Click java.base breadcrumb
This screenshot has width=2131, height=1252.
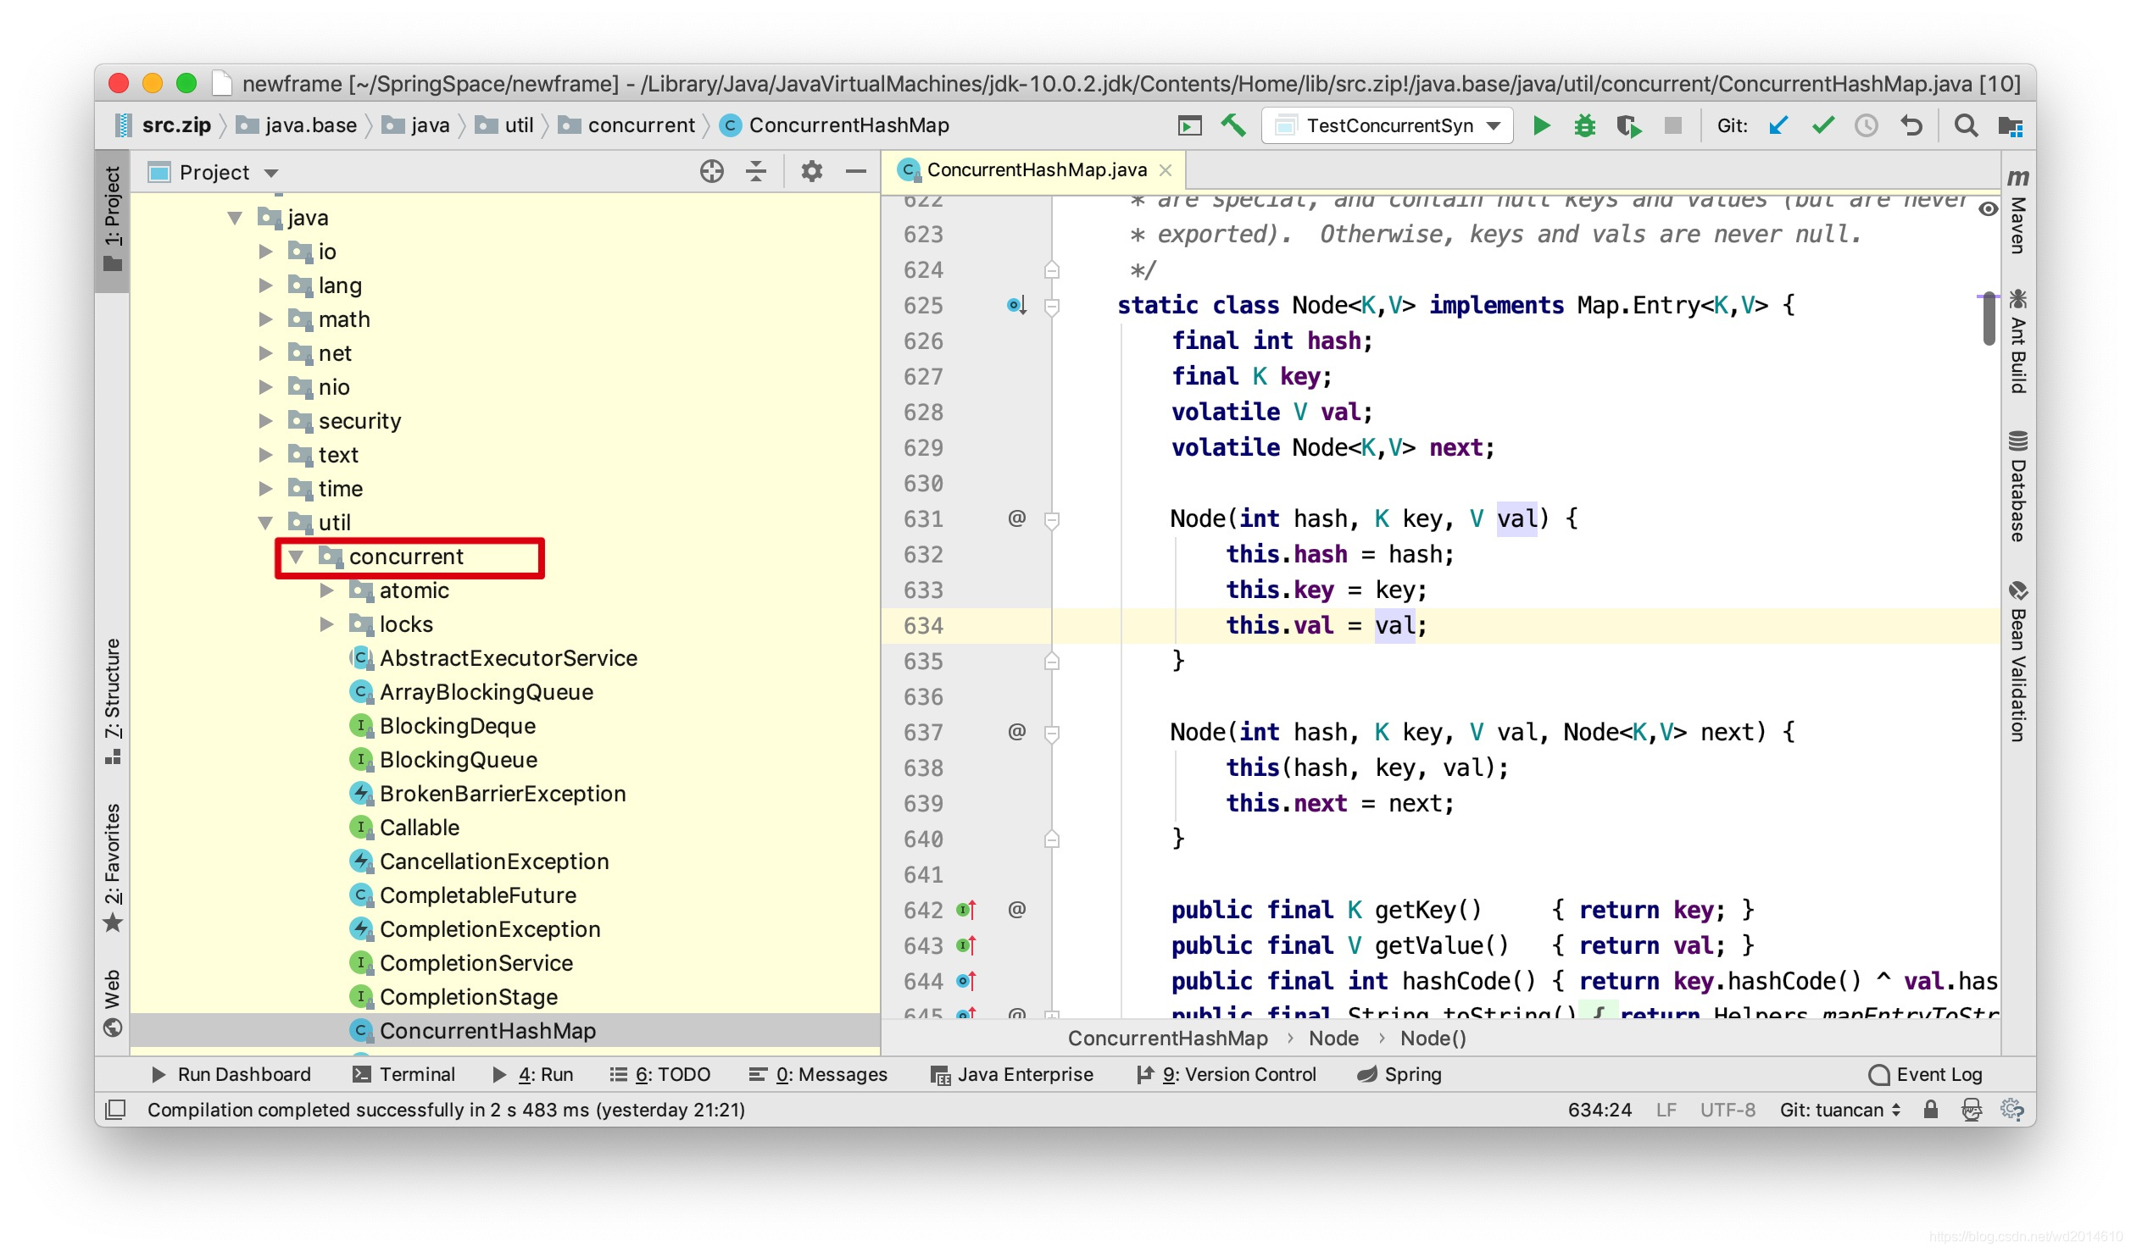(297, 125)
